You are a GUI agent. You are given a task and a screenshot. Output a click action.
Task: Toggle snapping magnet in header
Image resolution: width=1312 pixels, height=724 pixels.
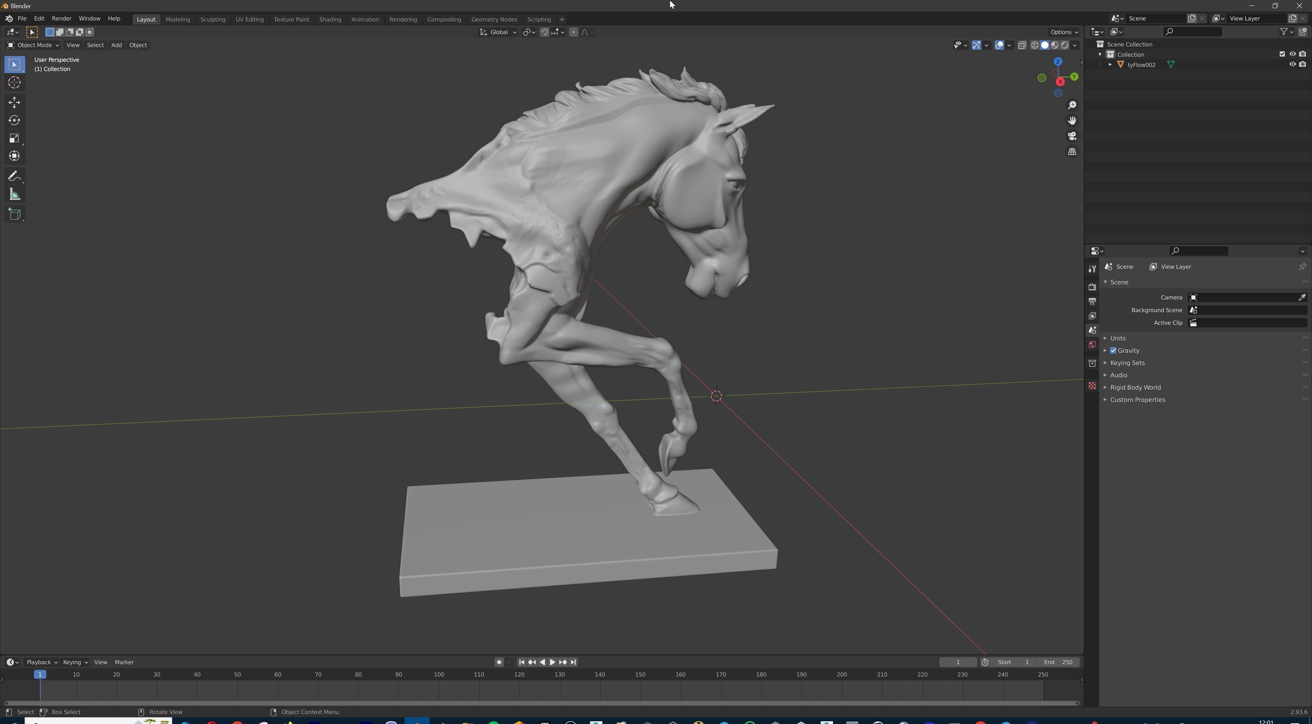pyautogui.click(x=545, y=32)
